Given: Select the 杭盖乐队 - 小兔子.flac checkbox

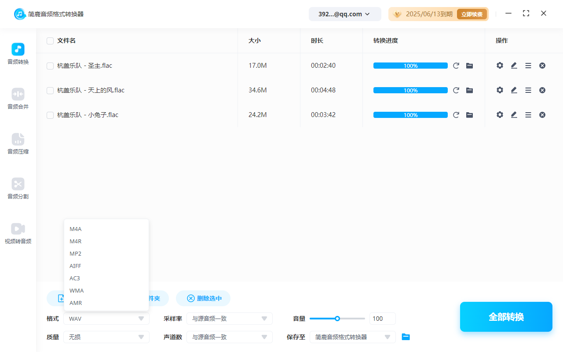Looking at the screenshot, I should coord(50,115).
